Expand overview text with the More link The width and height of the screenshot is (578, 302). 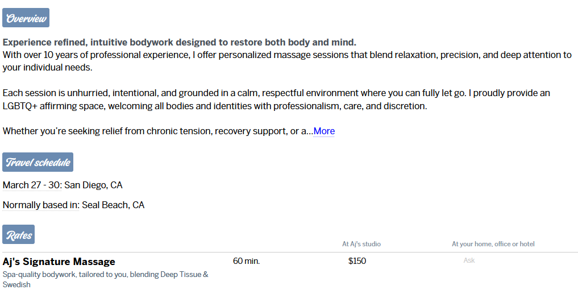[x=324, y=131]
